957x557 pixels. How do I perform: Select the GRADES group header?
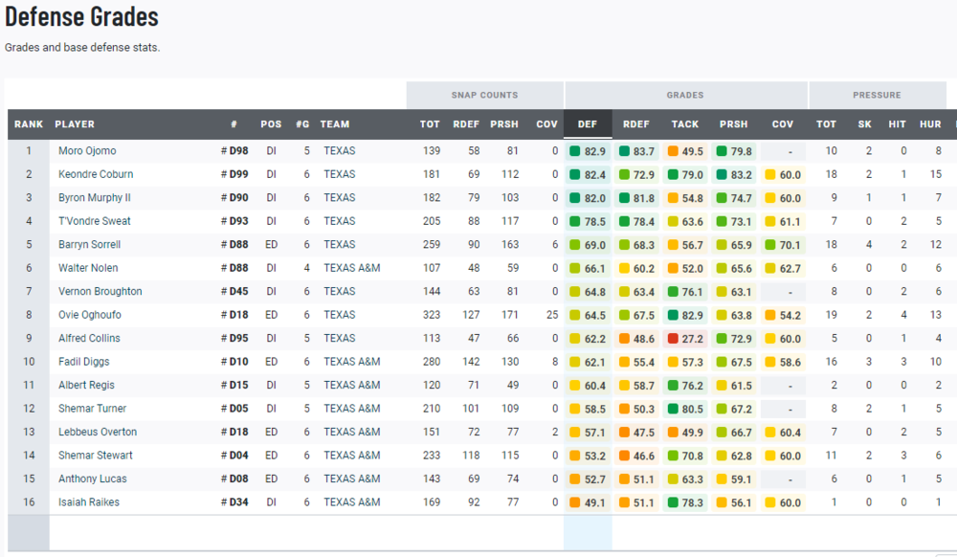pyautogui.click(x=685, y=96)
